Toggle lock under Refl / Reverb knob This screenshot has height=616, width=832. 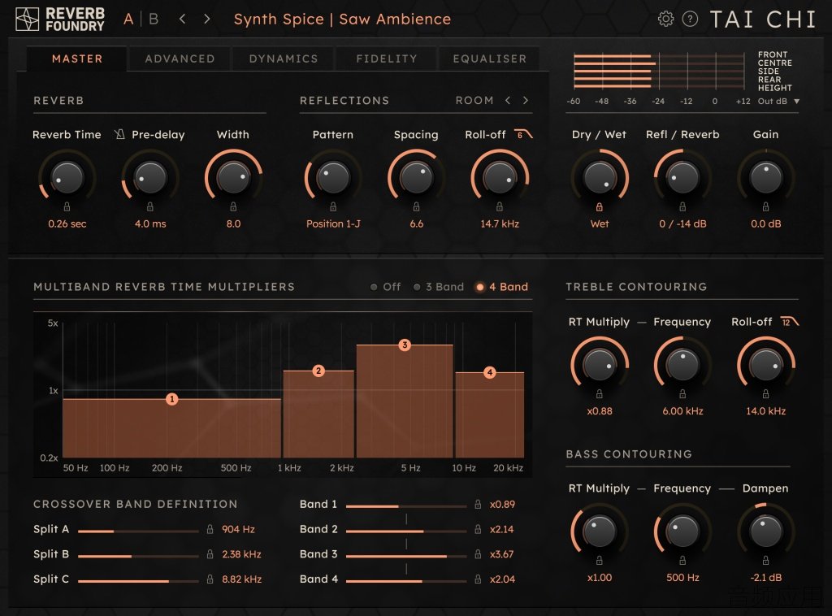pos(682,206)
